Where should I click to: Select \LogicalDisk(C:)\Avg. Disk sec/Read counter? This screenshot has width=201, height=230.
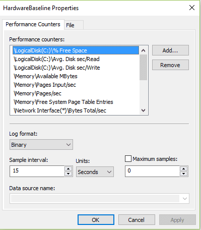[x=76, y=59]
